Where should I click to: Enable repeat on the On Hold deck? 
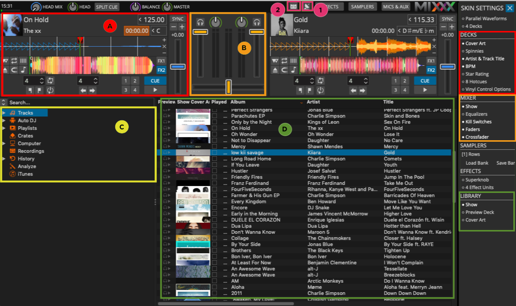click(14, 61)
